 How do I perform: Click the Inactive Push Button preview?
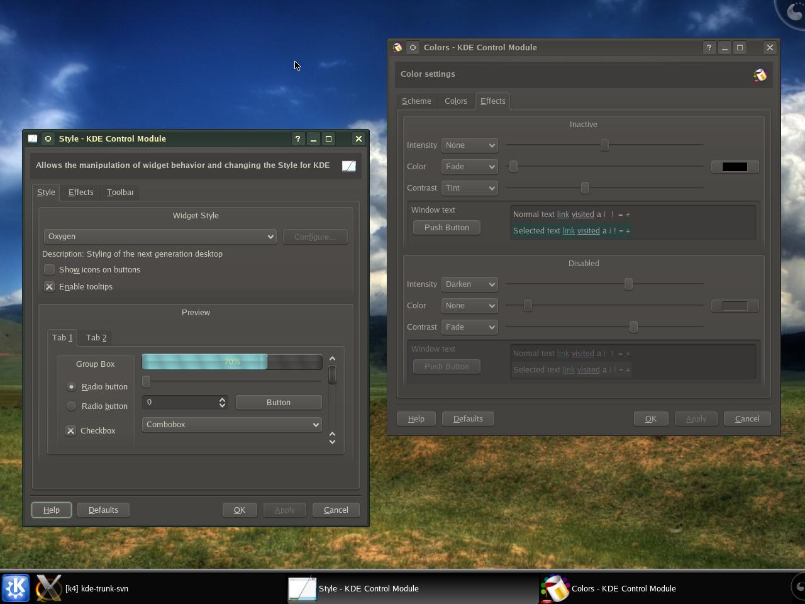click(x=447, y=227)
